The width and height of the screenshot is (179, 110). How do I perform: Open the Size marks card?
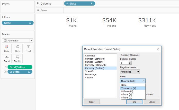(17, 48)
